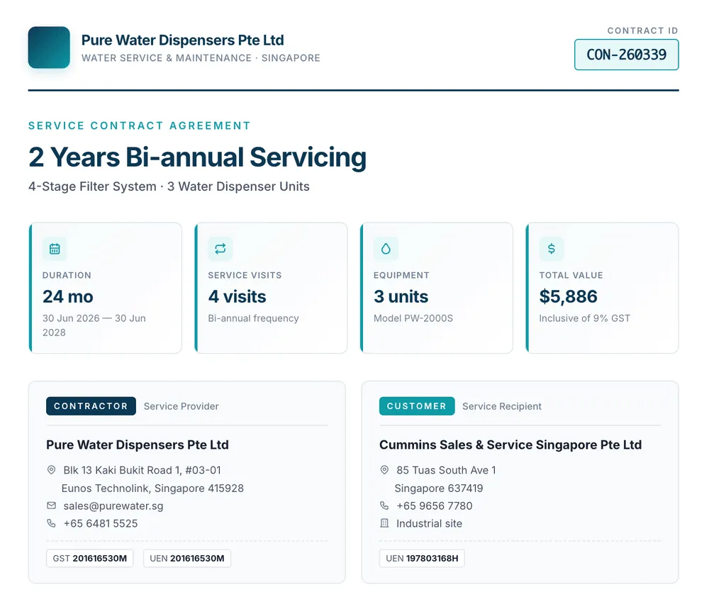Click the '3 units' equipment value
Viewport: 709px width, 597px height.
point(401,296)
